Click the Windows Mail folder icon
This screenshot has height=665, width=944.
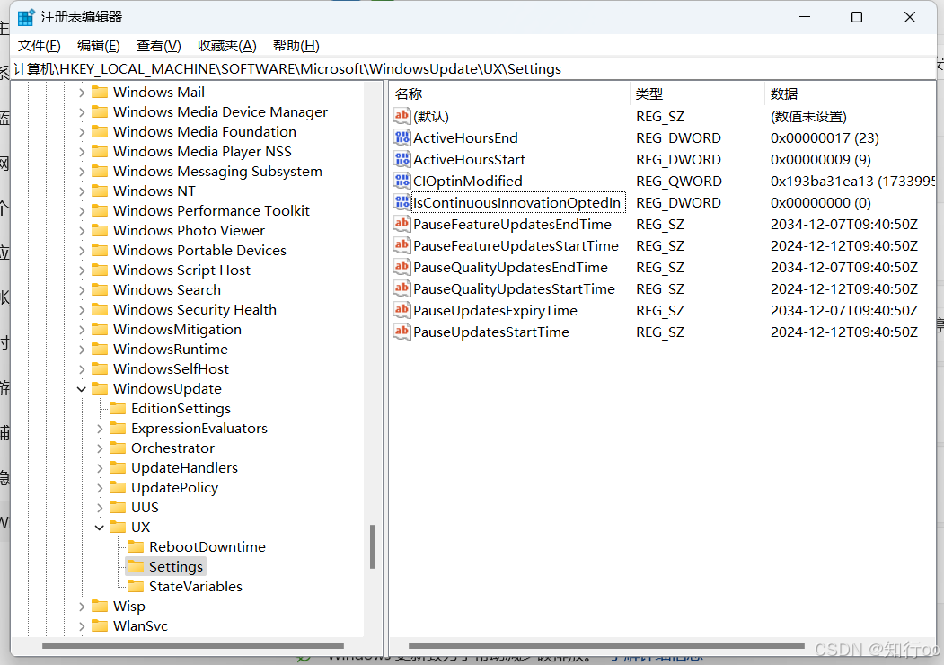coord(100,93)
